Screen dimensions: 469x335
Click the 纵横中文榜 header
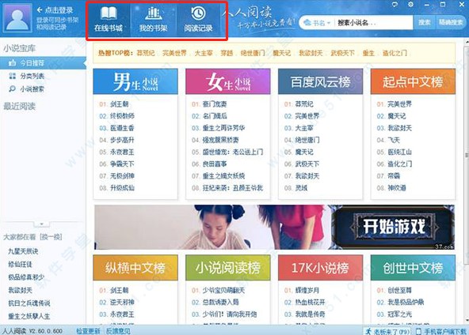(x=135, y=268)
